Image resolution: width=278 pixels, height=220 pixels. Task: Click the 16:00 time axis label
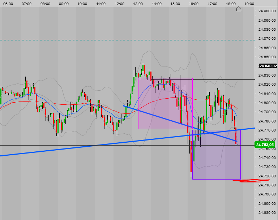194,4
